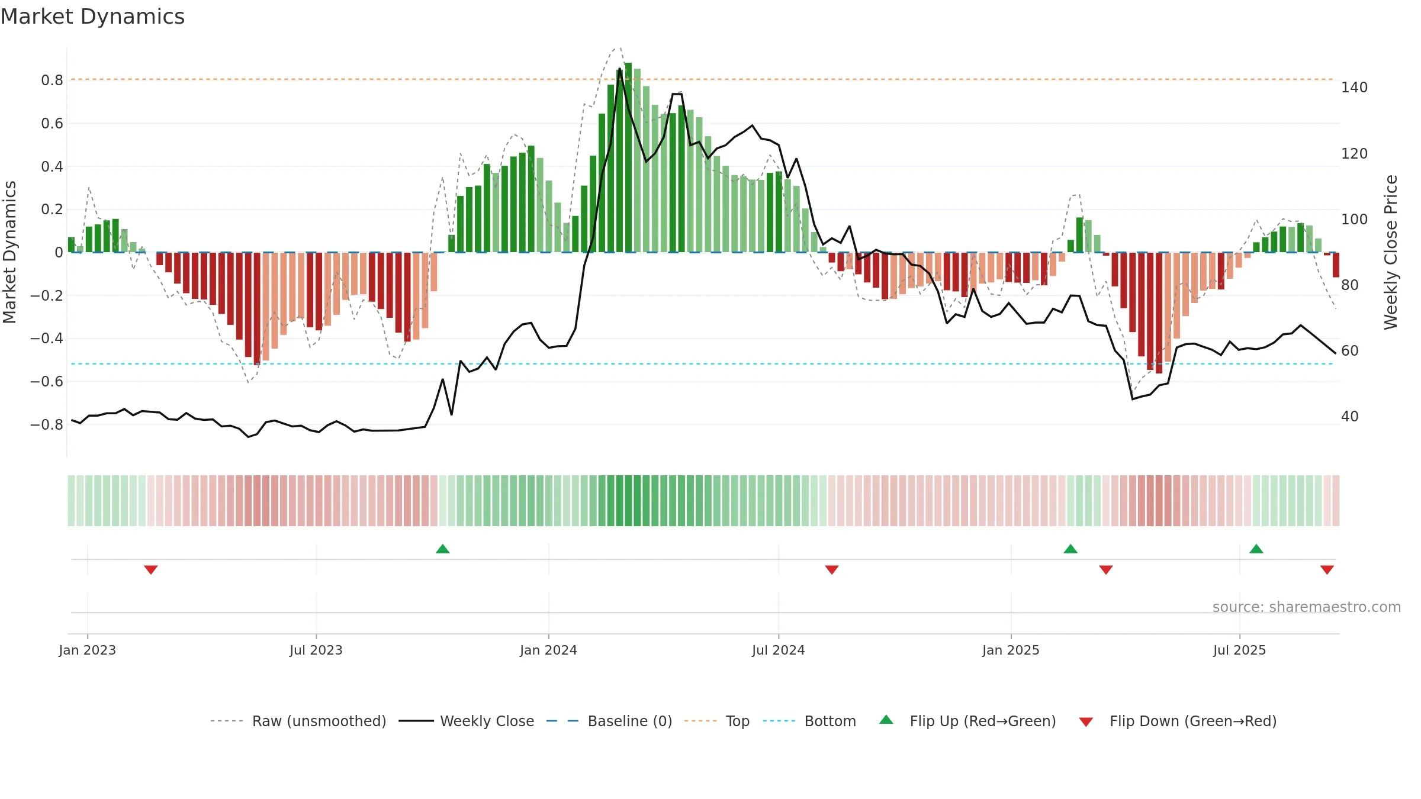This screenshot has height=799, width=1421.
Task: Click the Flip Up triangle near October 2023
Action: [x=443, y=549]
